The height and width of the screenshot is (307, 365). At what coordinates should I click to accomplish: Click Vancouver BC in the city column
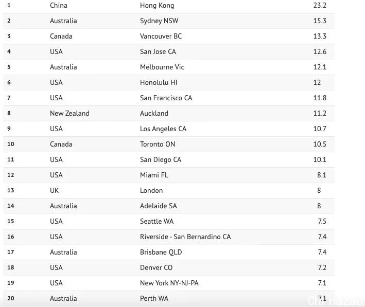(x=161, y=37)
